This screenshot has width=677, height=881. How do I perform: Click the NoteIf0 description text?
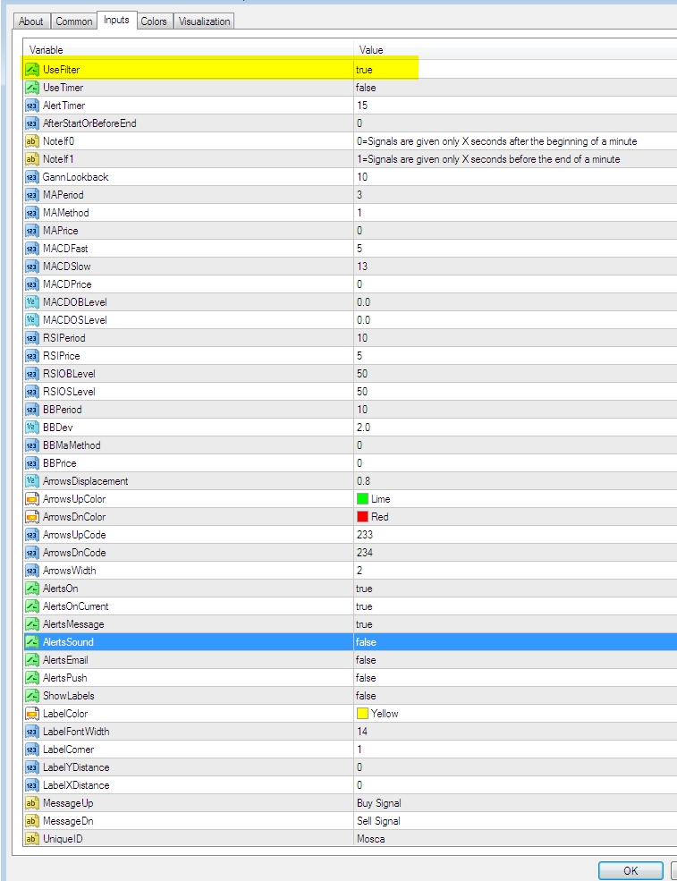(496, 141)
